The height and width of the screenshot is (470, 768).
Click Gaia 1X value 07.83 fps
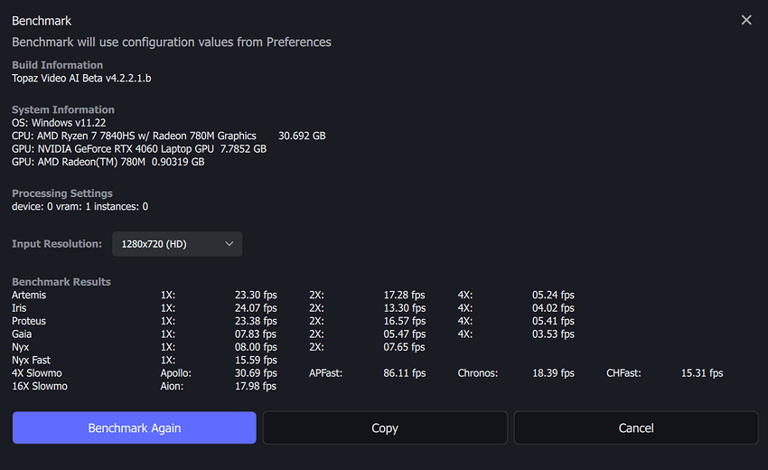click(255, 334)
